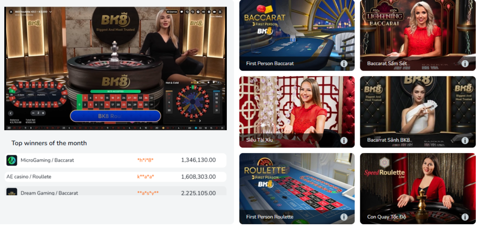Toggle the video camera icon
Image resolution: width=479 pixels, height=226 pixels.
[x=214, y=12]
